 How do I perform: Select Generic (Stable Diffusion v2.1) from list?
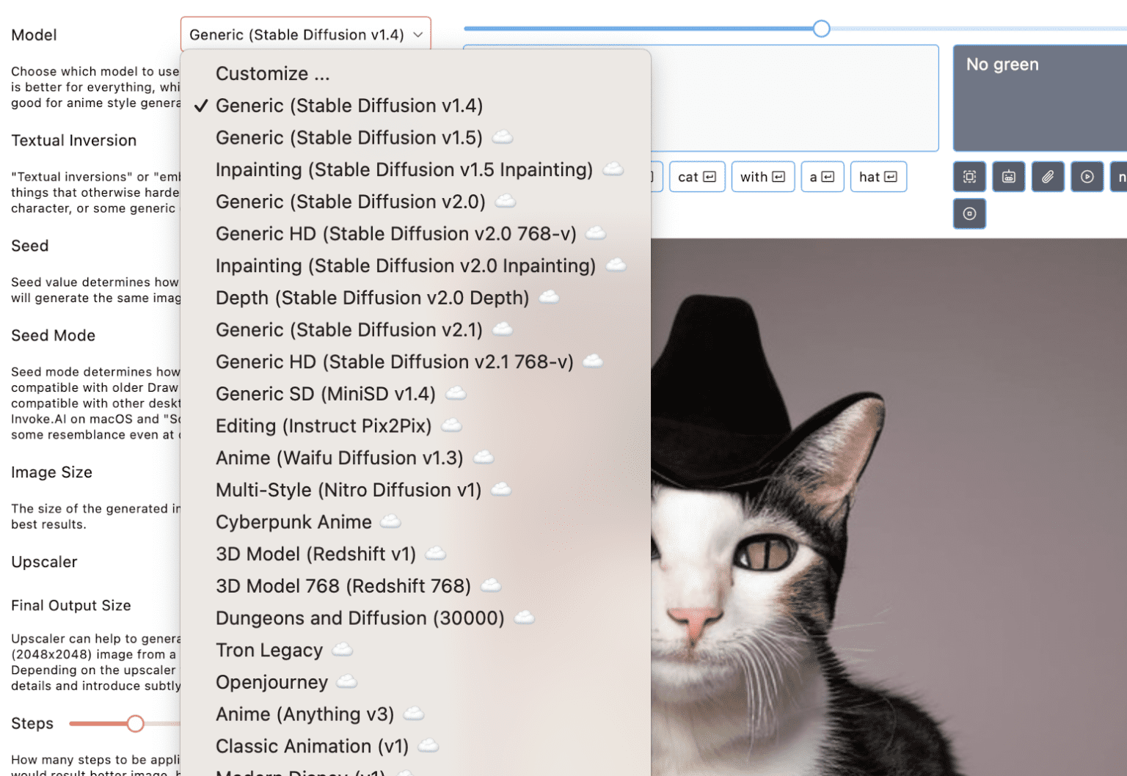[x=349, y=330]
